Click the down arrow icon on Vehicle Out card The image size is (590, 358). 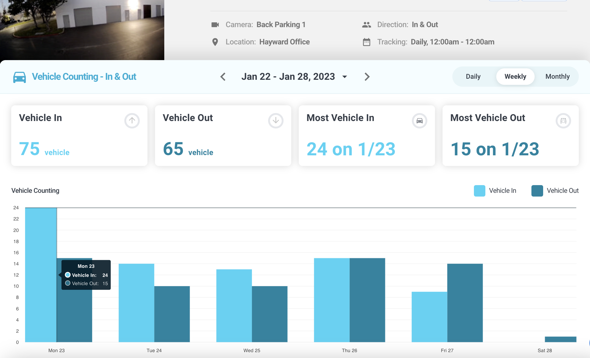(x=276, y=121)
